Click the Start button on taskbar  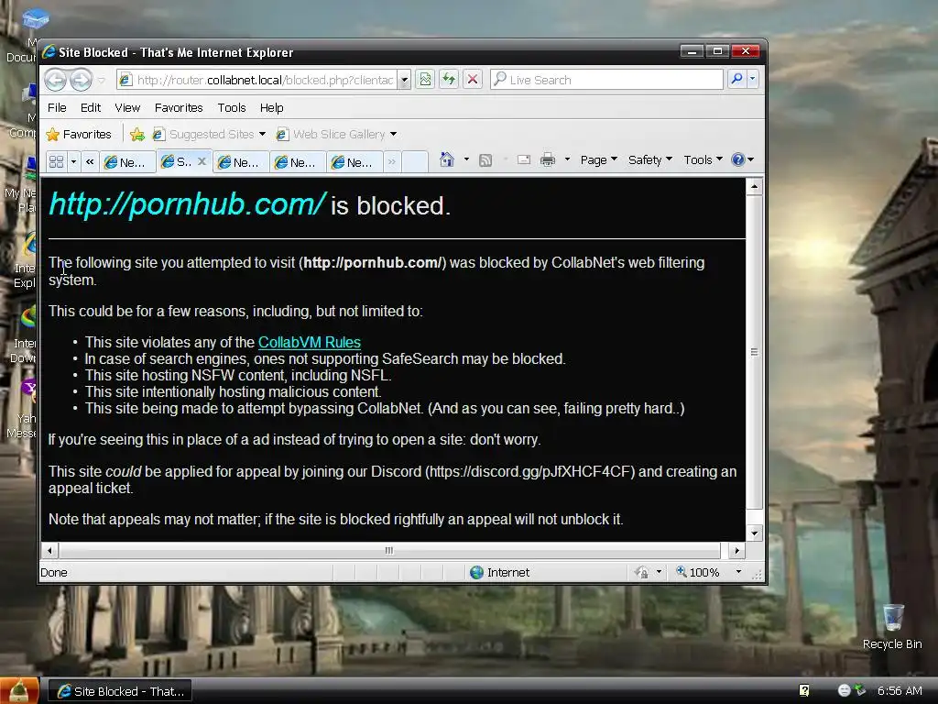20,691
